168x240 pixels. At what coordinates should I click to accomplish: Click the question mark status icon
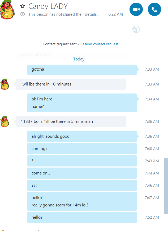coord(23,14)
